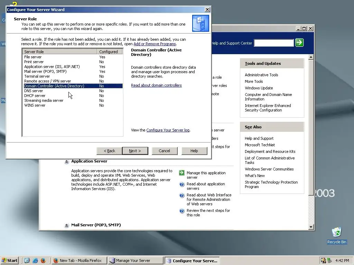This screenshot has height=265, width=354.
Task: Open Deployment and Resource Kits link
Action: click(270, 151)
